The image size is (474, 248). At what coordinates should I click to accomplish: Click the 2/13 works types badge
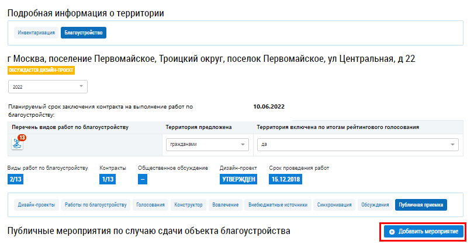click(x=15, y=179)
